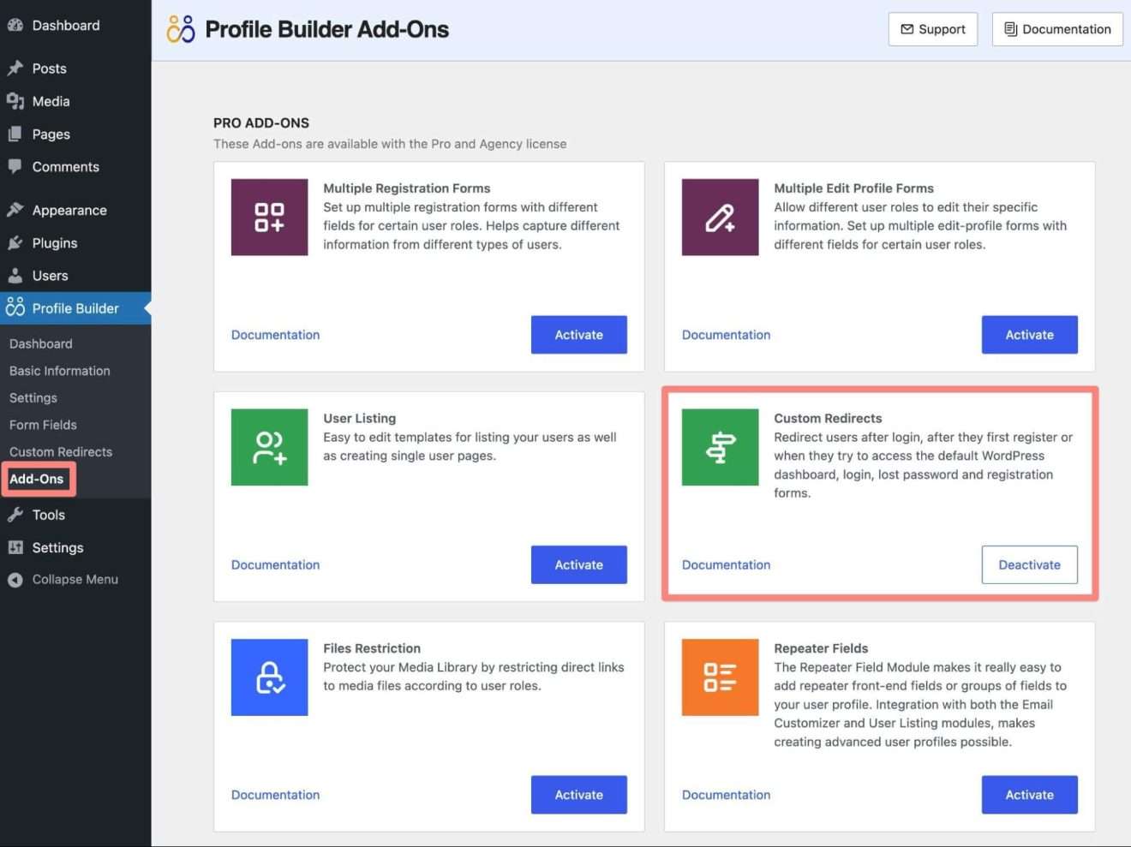Select the Profile Builder menu item

coord(75,308)
